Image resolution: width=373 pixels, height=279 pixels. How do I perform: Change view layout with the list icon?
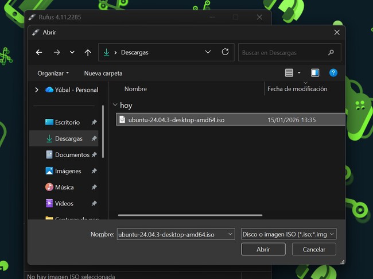(x=289, y=73)
